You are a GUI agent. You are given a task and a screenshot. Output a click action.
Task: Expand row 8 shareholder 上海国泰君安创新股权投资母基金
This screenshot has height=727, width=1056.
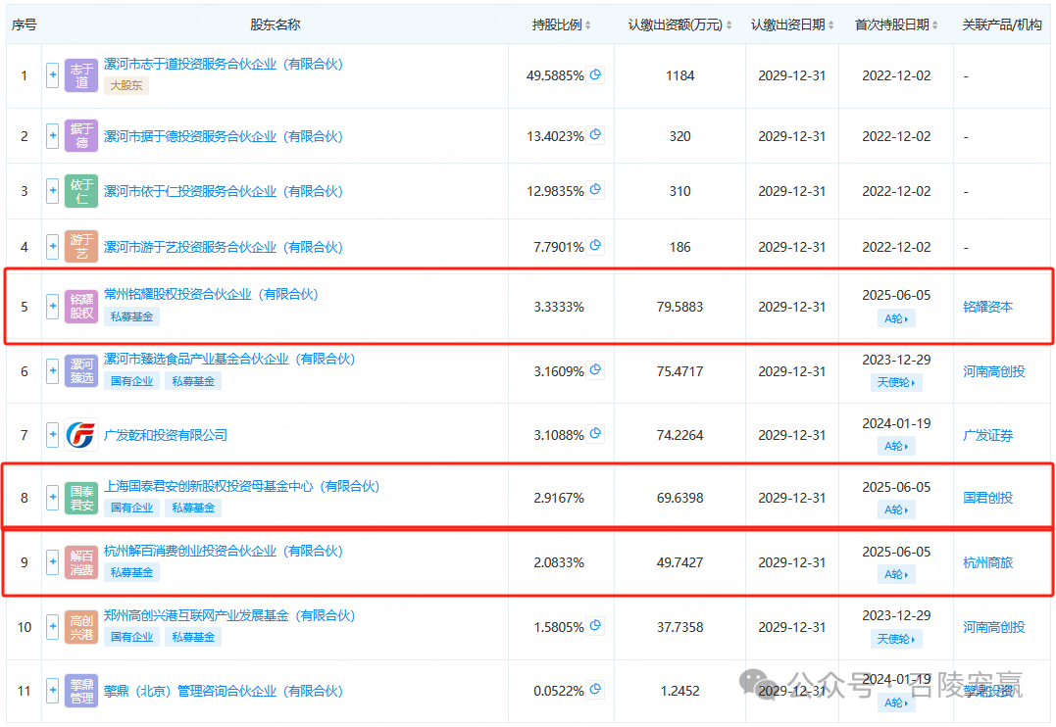coord(53,498)
